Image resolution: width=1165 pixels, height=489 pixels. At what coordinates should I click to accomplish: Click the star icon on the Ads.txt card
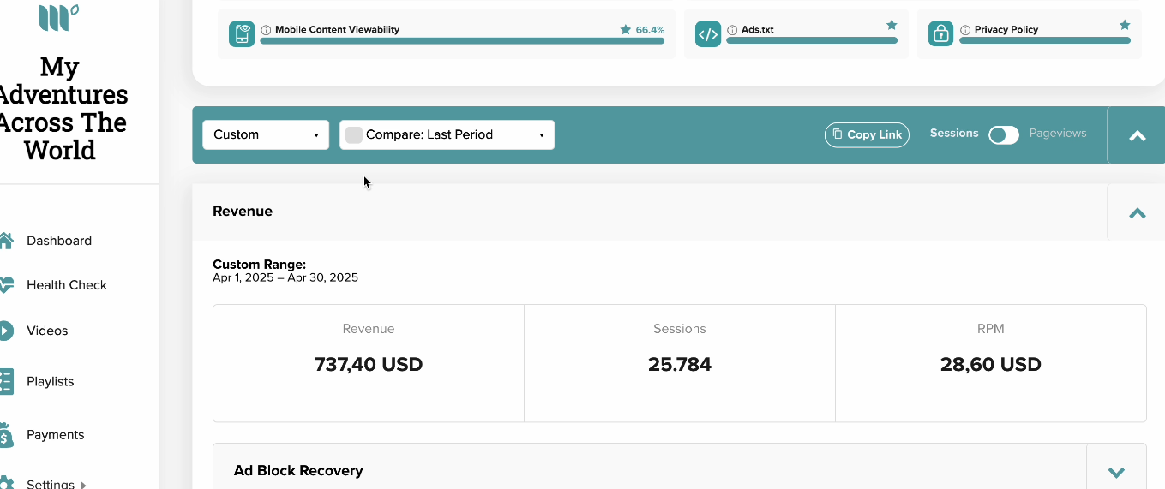[892, 25]
